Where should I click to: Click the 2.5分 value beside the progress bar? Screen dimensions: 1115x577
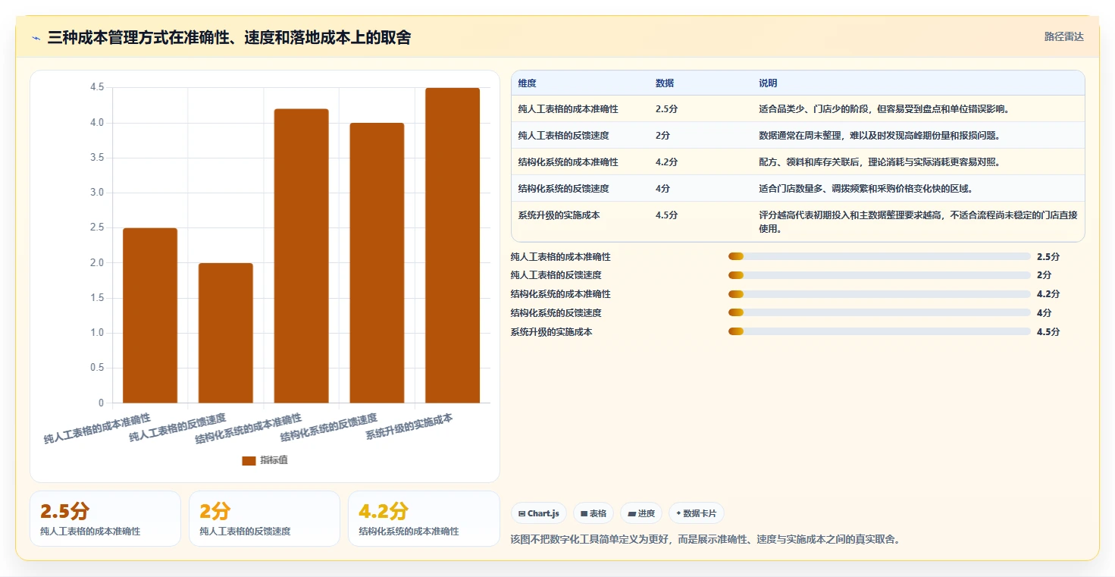pyautogui.click(x=1048, y=257)
